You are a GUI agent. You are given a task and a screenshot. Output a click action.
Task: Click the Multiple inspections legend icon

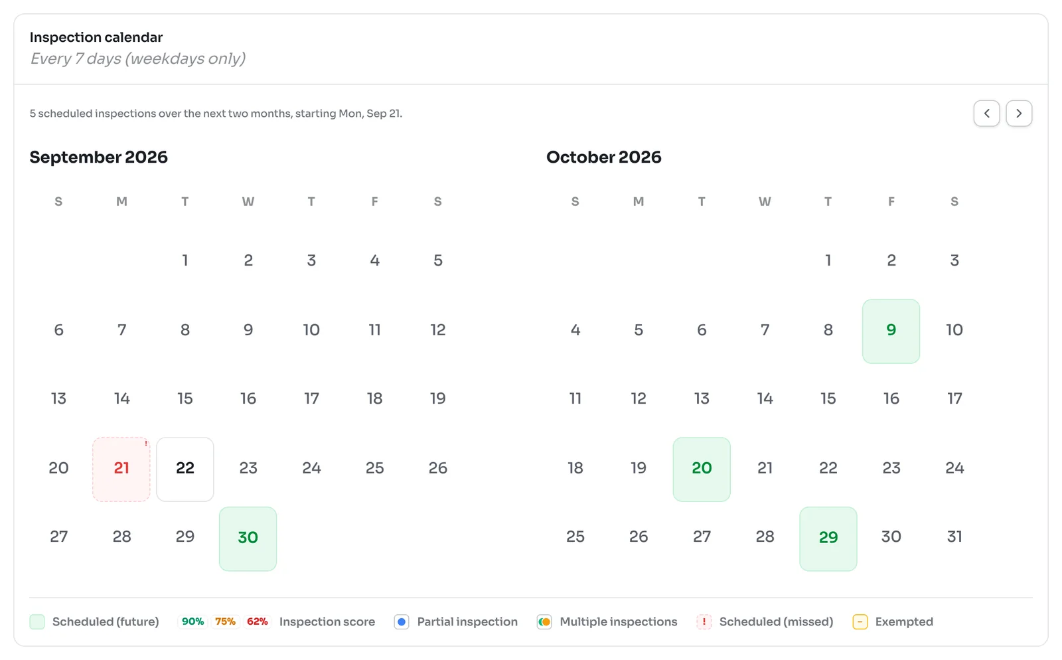tap(544, 622)
